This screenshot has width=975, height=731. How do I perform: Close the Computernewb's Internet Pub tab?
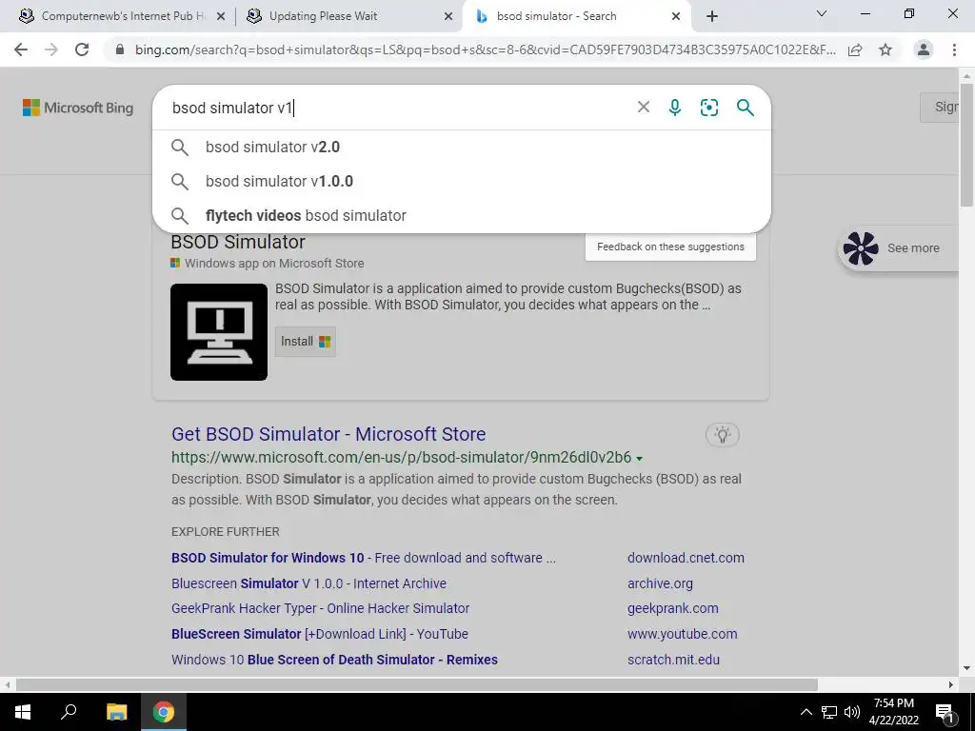coord(221,17)
